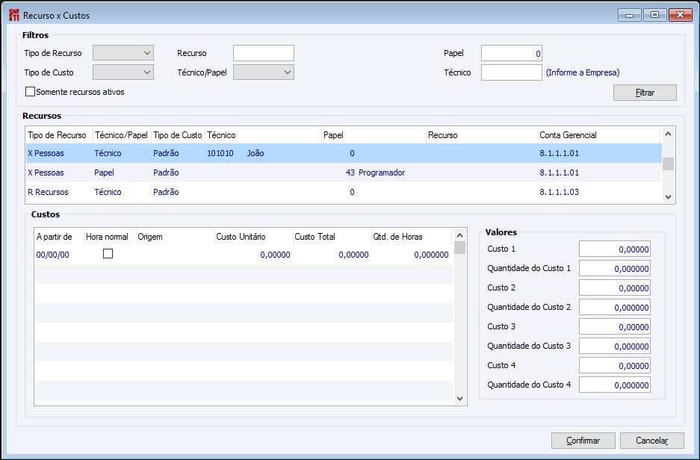700x460 pixels.
Task: Minimize the Recurso x Custos window
Action: click(630, 15)
